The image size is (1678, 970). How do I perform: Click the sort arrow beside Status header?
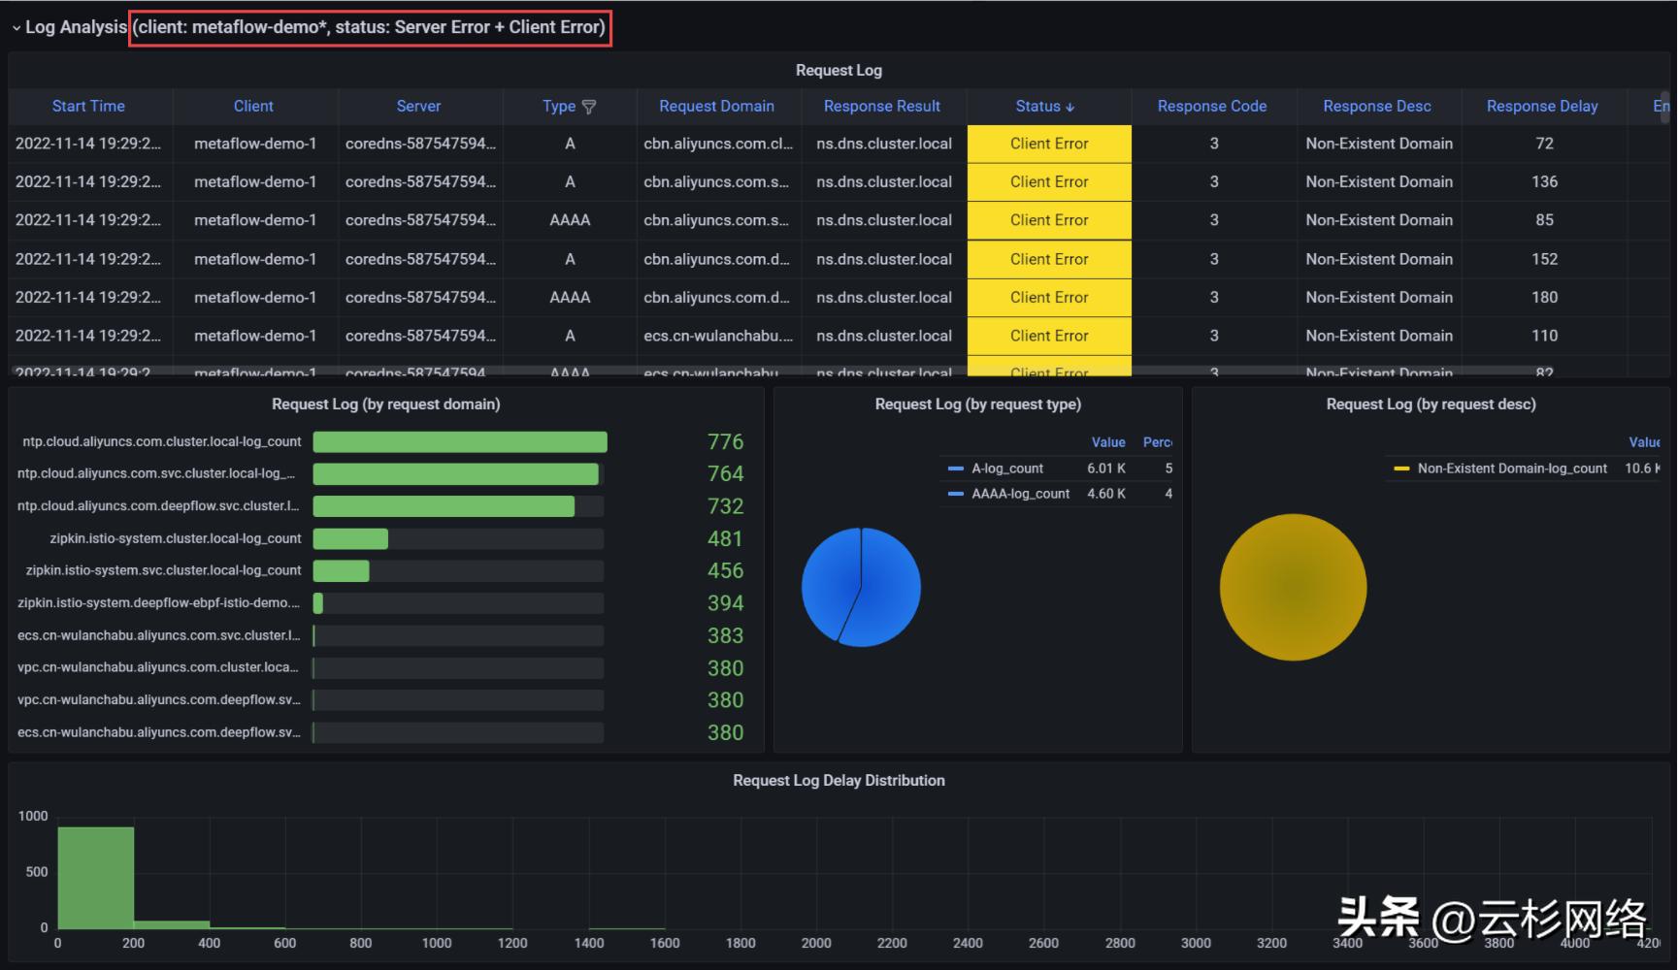pos(1069,107)
